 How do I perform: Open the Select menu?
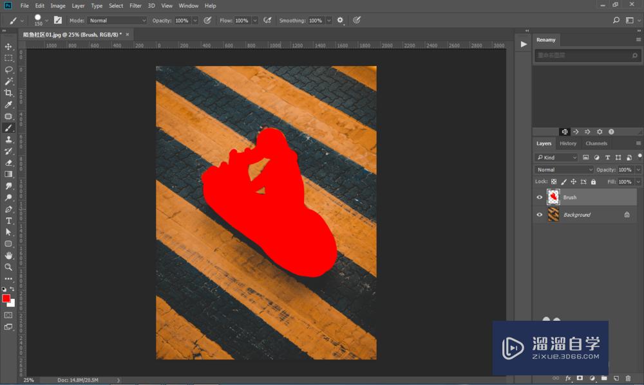pos(116,6)
